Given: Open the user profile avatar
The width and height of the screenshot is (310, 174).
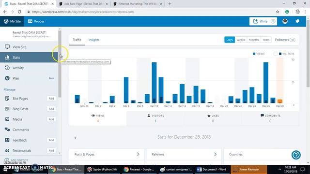Looking at the screenshot, I should point(285,21).
